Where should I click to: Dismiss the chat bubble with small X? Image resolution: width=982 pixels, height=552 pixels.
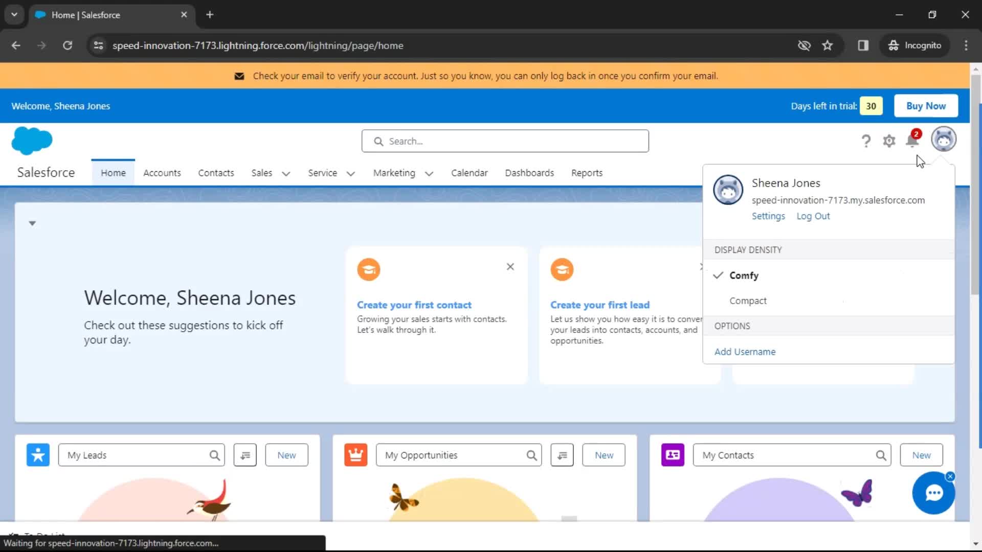click(x=950, y=476)
